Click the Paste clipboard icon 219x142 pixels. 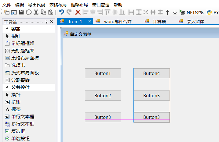pos(51,12)
